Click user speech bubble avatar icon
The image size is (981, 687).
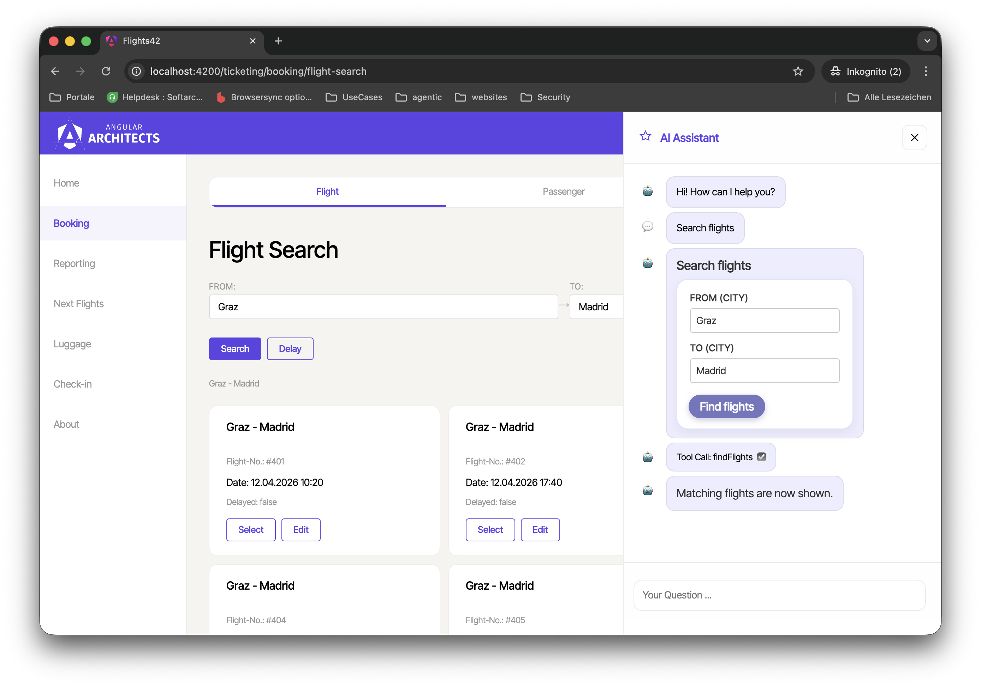(647, 227)
